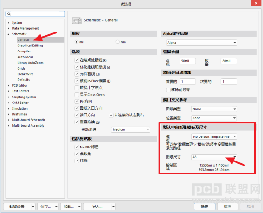Enable 转换十字结点 checkbox

click(x=77, y=88)
